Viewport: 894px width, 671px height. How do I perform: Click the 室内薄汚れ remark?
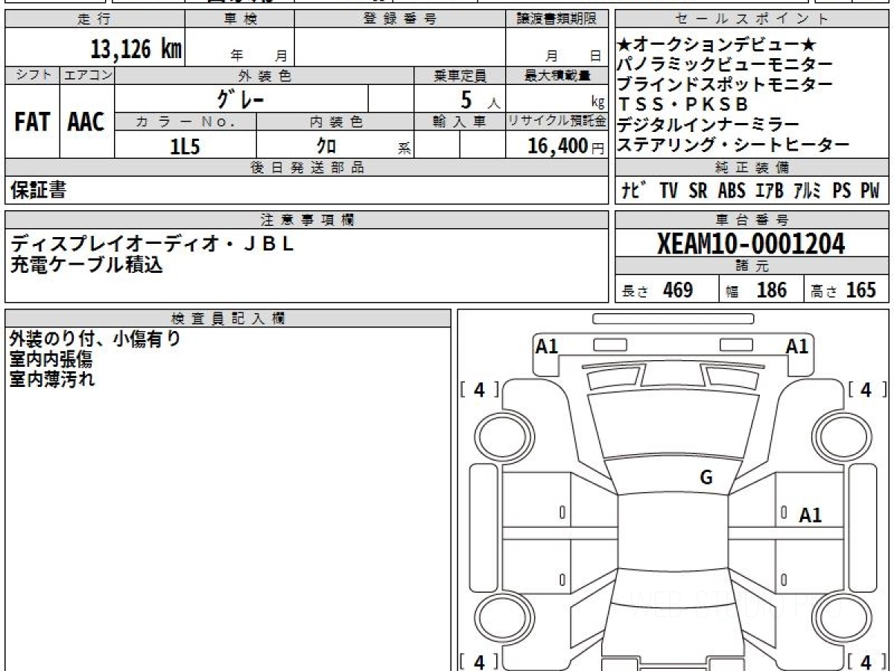52,379
